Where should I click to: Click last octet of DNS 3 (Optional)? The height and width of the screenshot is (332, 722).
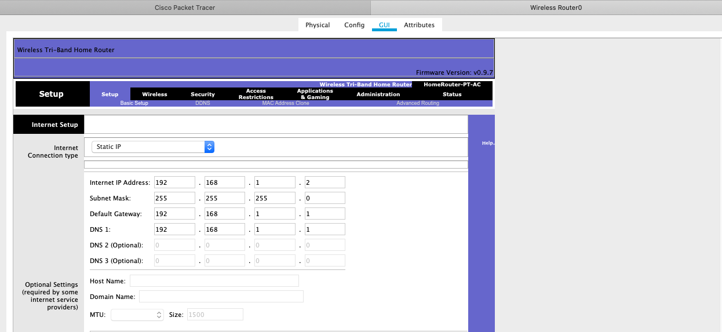325,260
